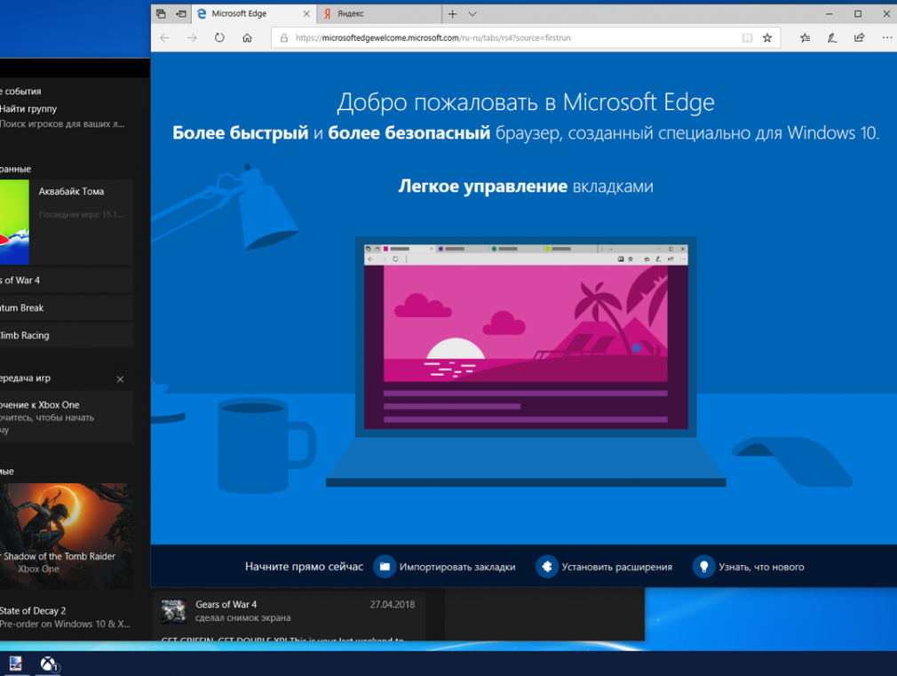Select Gears of War 4 in Xbox sidebar
This screenshot has height=676, width=897.
pyautogui.click(x=67, y=281)
